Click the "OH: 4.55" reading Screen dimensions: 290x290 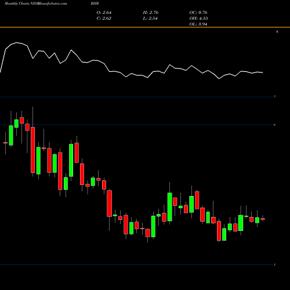198,19
